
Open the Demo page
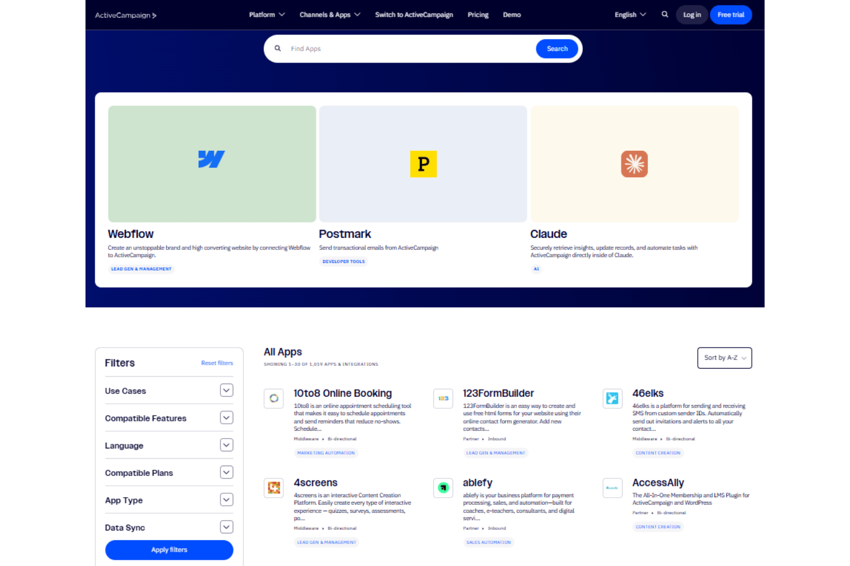(x=512, y=15)
